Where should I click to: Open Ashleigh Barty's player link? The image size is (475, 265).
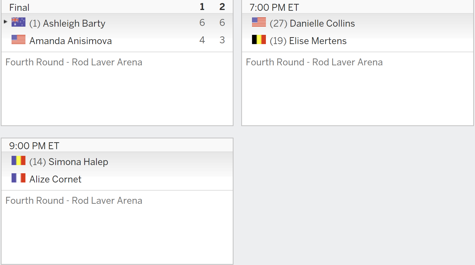(x=74, y=23)
